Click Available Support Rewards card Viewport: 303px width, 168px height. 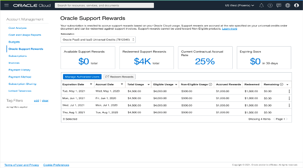pos(88,58)
